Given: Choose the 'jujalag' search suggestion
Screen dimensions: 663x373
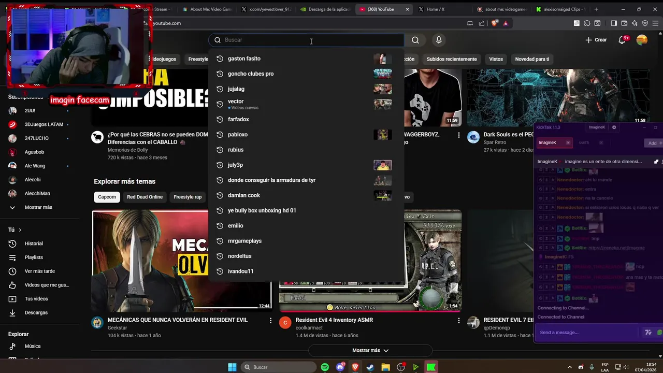Looking at the screenshot, I should tap(306, 89).
